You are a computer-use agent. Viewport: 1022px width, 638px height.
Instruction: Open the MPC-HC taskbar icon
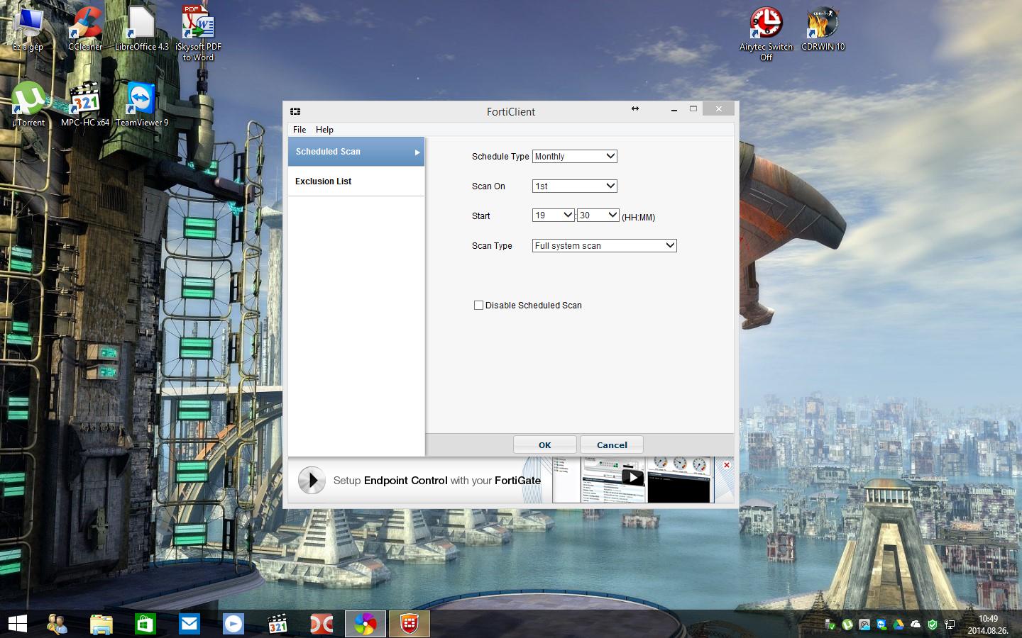(278, 624)
